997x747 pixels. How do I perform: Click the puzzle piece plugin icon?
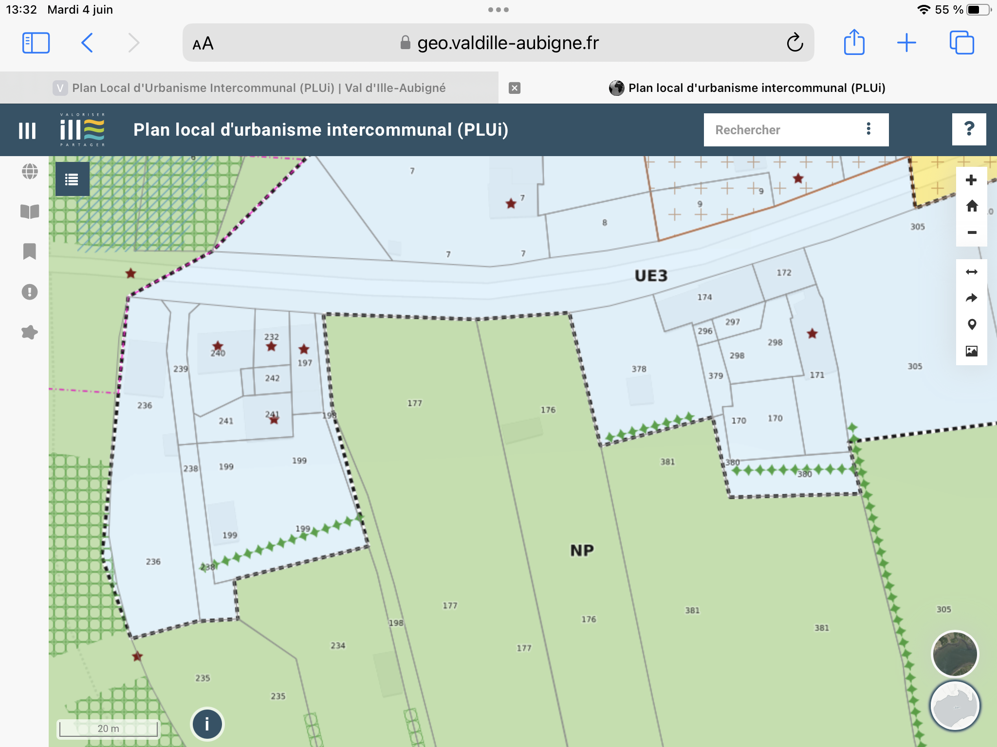point(30,332)
